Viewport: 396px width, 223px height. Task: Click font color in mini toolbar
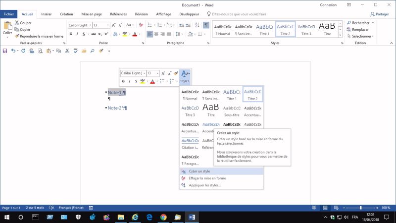[x=152, y=81]
